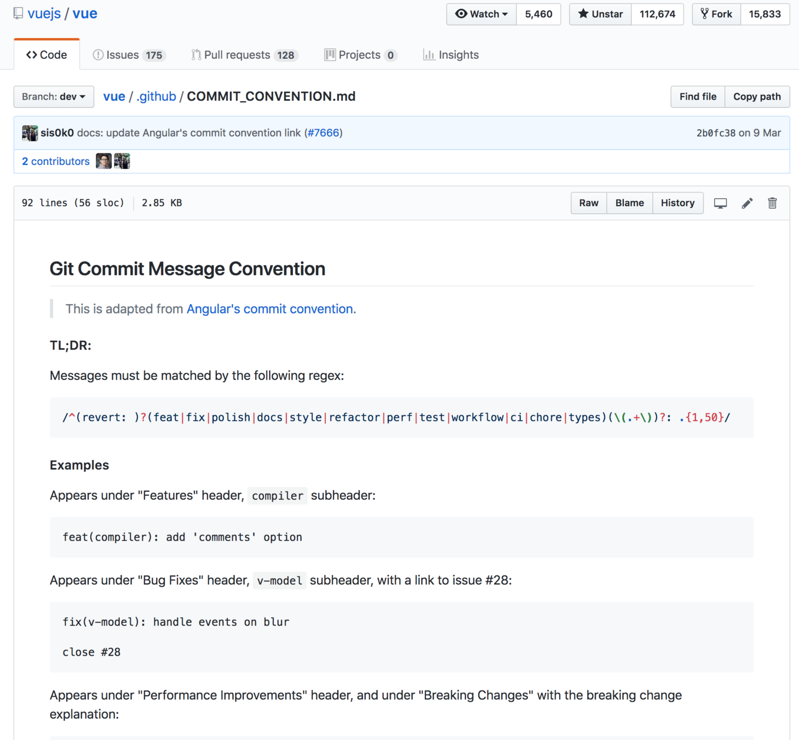Open the desktop display icon in file toolbar

click(x=720, y=203)
